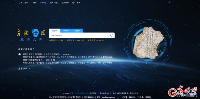Viewport: 200px width, 99px height.
Task: Expand 殷契文渊来源 chevron arrow
Action: [x=34, y=49]
